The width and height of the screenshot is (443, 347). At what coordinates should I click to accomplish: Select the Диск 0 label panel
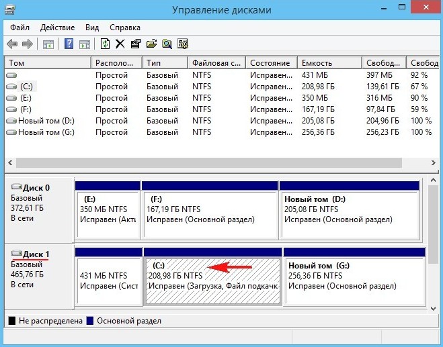coord(38,208)
